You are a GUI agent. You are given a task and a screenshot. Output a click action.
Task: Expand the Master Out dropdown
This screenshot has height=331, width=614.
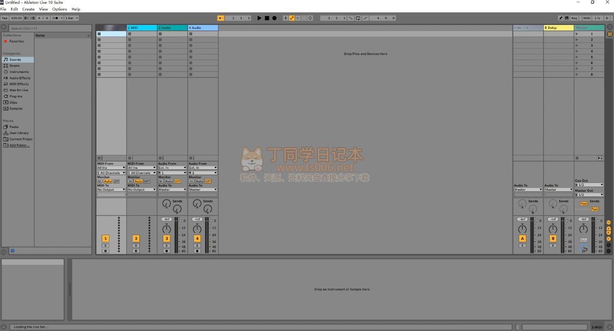(x=589, y=195)
